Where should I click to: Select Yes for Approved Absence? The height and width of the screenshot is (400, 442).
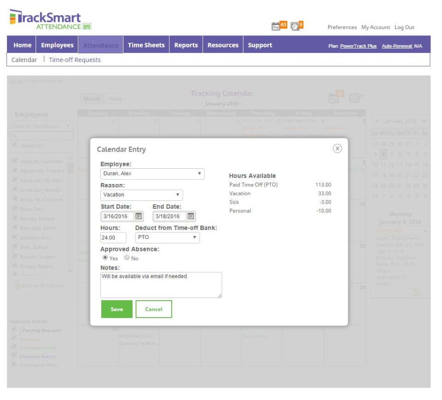[105, 258]
